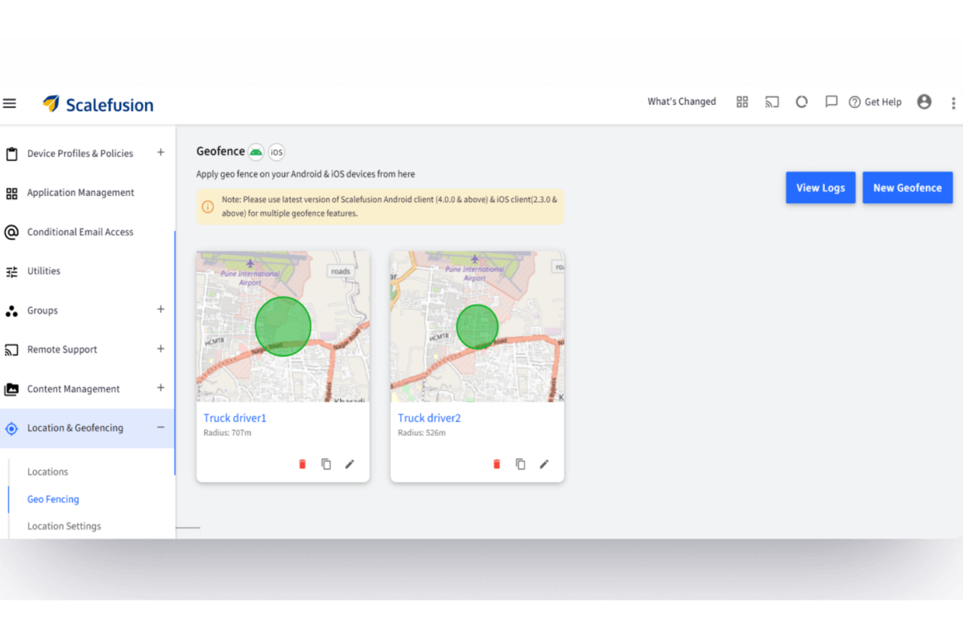Delete the Truck driver2 geofence
963x642 pixels.
pos(496,464)
